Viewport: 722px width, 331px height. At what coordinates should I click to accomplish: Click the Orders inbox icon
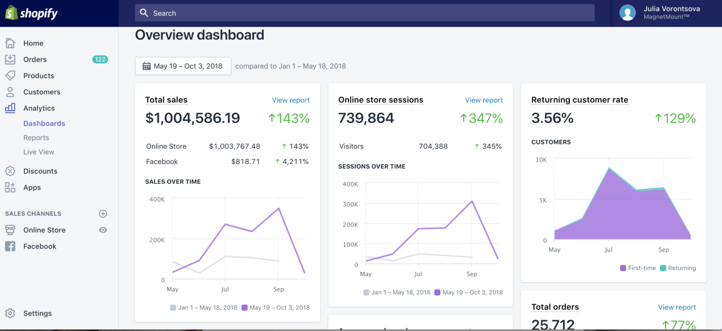(x=10, y=59)
